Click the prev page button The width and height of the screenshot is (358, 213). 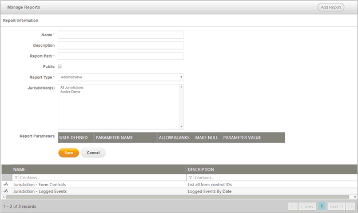(307, 206)
